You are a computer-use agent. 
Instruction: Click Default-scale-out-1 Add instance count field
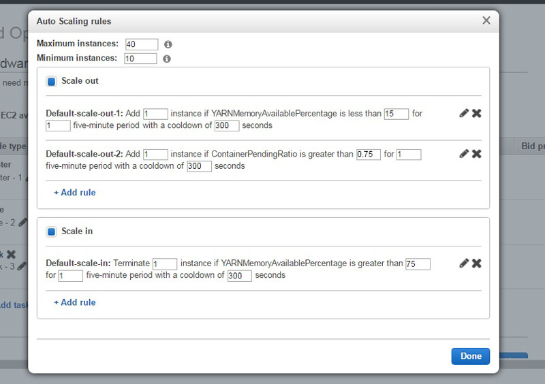click(155, 114)
